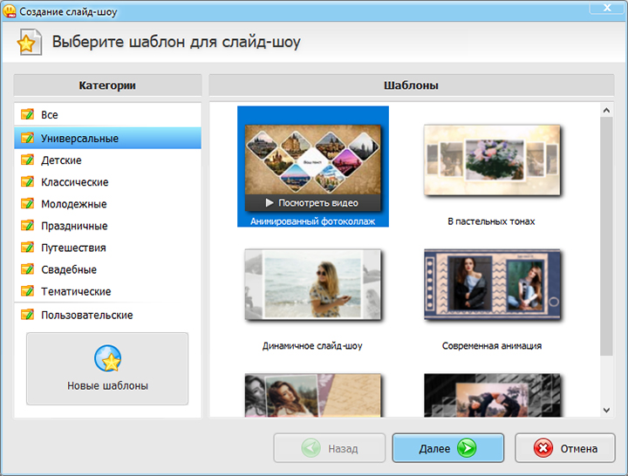Image resolution: width=628 pixels, height=476 pixels.
Task: Click the icon beside Тематические
Action: click(x=28, y=291)
